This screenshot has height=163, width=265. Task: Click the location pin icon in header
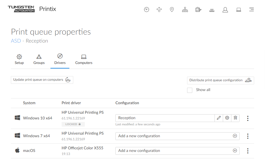(x=172, y=10)
